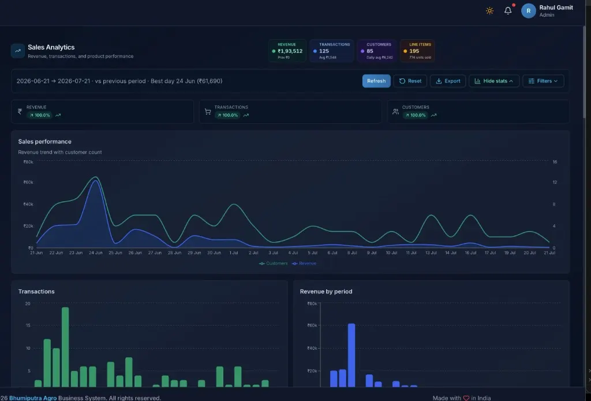
Task: Click the 24 Jun axis label
Action: click(96, 253)
